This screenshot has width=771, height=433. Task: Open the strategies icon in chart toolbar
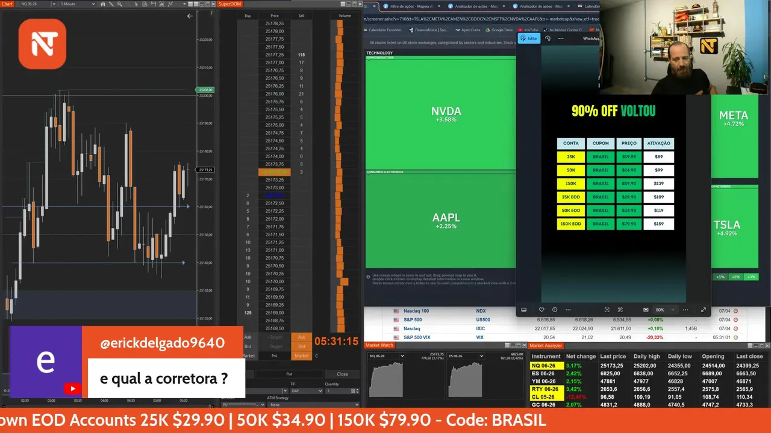click(x=170, y=4)
